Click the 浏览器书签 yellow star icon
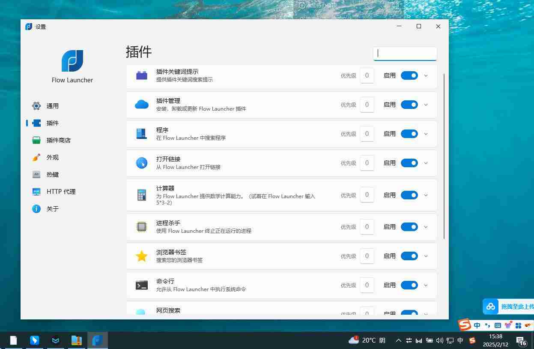 coord(141,256)
